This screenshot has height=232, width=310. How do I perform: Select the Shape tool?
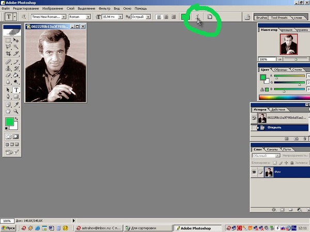point(16,96)
